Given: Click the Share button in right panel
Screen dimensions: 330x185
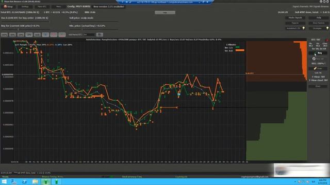Looking at the screenshot, I should click(x=318, y=86).
